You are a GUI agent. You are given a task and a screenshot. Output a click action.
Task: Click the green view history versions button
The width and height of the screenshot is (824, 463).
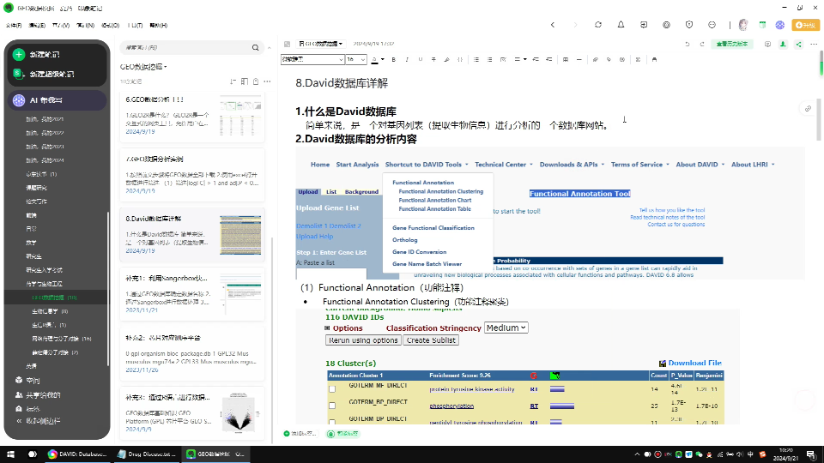point(732,44)
